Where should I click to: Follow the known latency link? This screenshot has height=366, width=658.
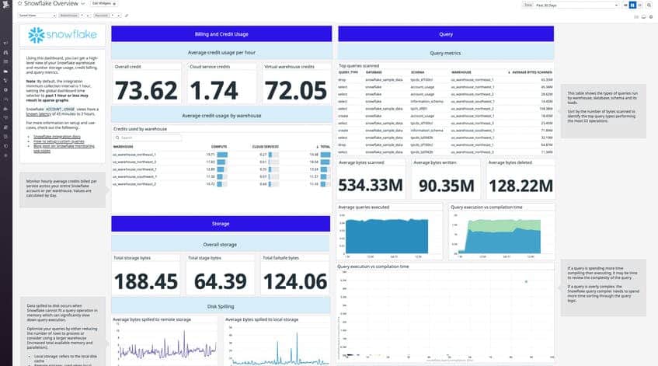pyautogui.click(x=39, y=113)
